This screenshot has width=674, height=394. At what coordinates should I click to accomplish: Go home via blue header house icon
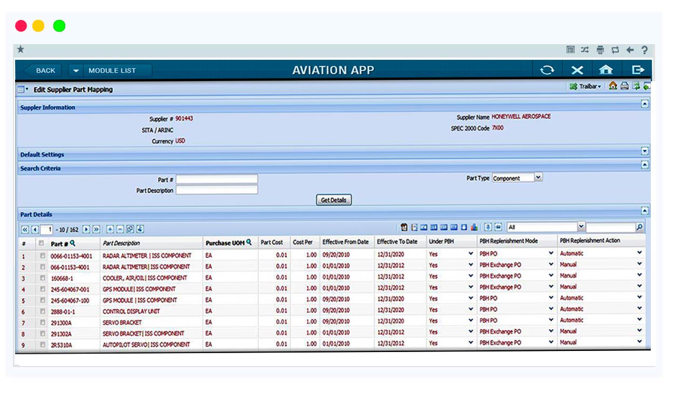(x=606, y=70)
